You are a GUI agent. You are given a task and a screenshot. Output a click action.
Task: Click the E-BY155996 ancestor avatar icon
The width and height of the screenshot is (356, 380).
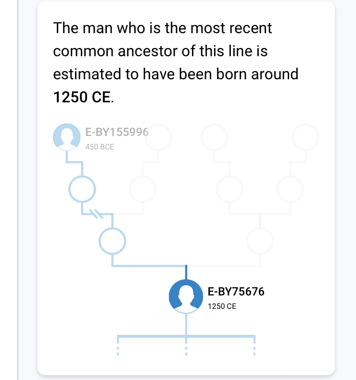(x=67, y=137)
